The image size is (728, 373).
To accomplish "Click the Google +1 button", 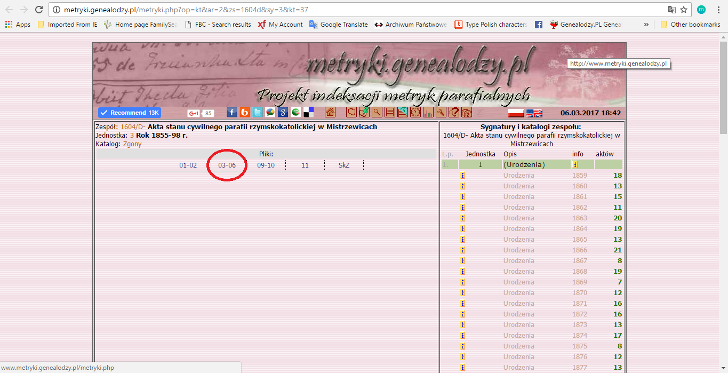I will (x=194, y=113).
